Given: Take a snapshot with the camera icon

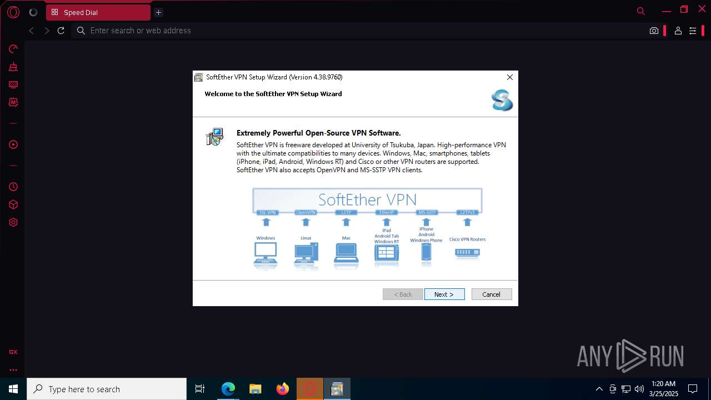Looking at the screenshot, I should coord(654,31).
